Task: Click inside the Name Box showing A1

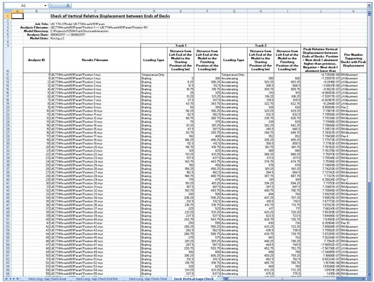Action: coord(24,5)
